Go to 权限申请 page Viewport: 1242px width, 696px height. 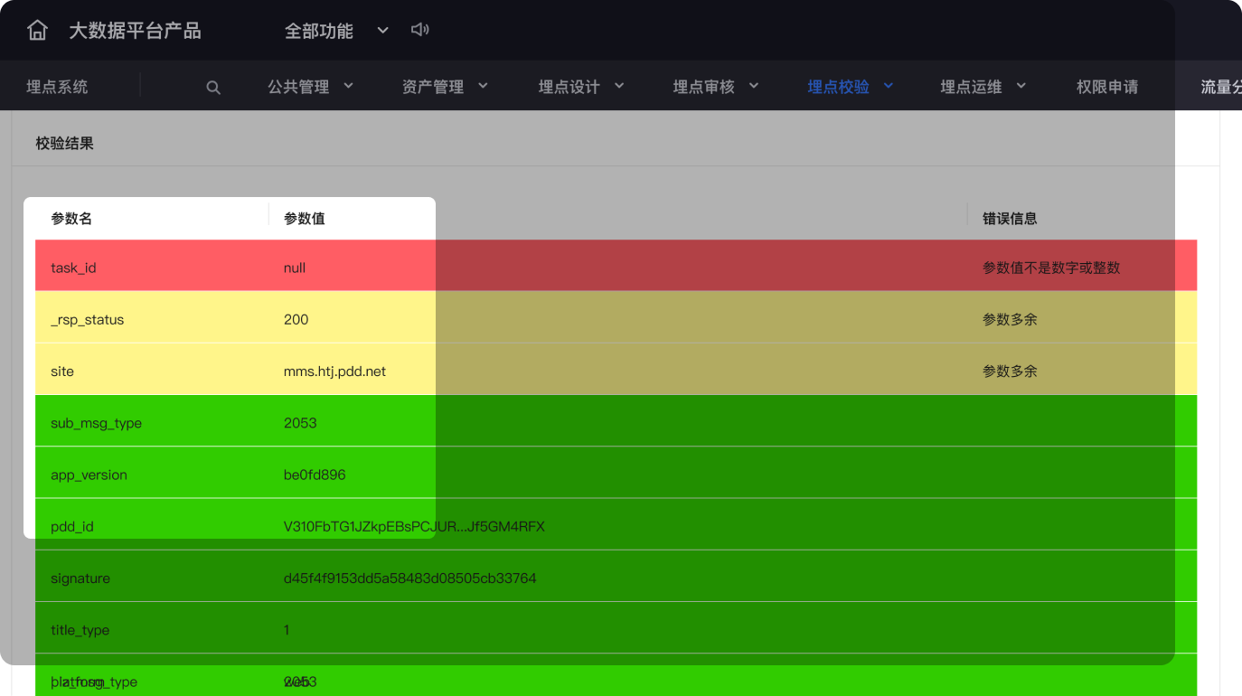coord(1107,87)
